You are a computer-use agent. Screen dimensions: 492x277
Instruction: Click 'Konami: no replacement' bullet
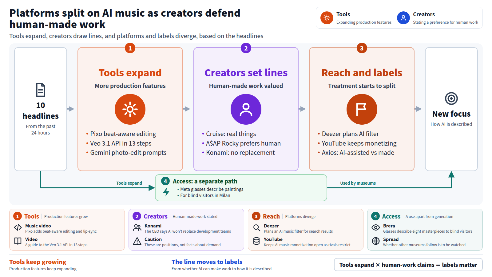pos(240,153)
